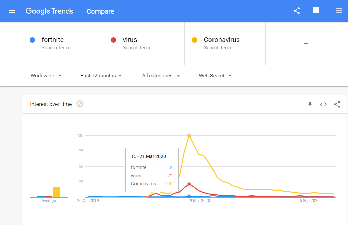
Task: Open the Google apps grid
Action: click(x=339, y=11)
